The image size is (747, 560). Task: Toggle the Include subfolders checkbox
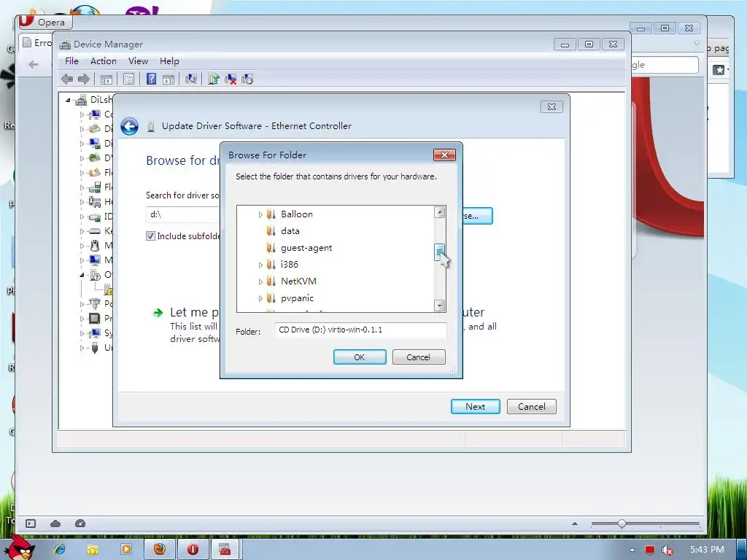pos(150,236)
